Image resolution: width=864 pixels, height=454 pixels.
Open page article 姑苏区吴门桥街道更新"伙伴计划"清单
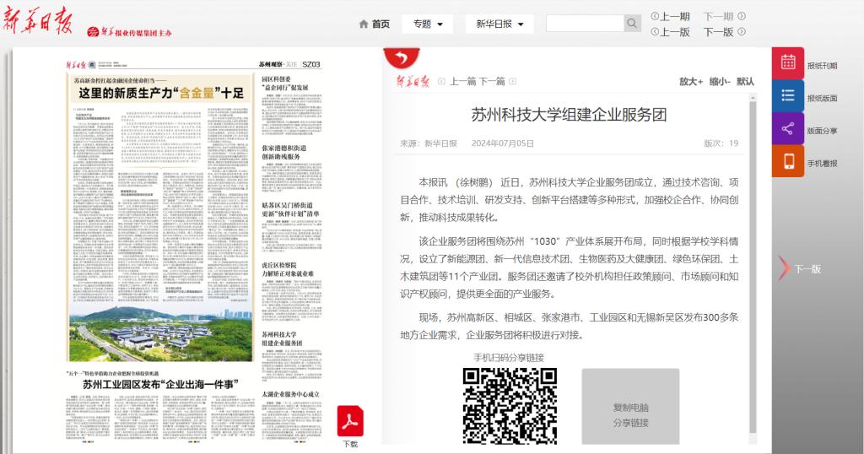(x=290, y=209)
